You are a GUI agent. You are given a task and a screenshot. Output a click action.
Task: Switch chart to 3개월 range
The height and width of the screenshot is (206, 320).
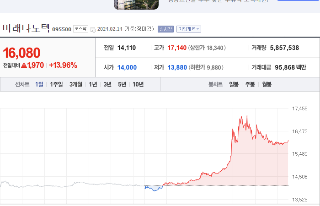(76, 84)
